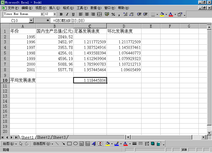Toggle underline formatting button
The image size is (212, 153).
[x=73, y=14]
